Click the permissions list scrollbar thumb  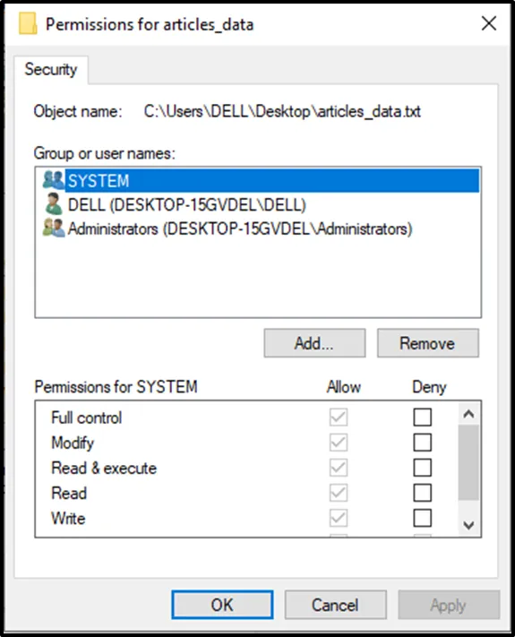pyautogui.click(x=468, y=462)
